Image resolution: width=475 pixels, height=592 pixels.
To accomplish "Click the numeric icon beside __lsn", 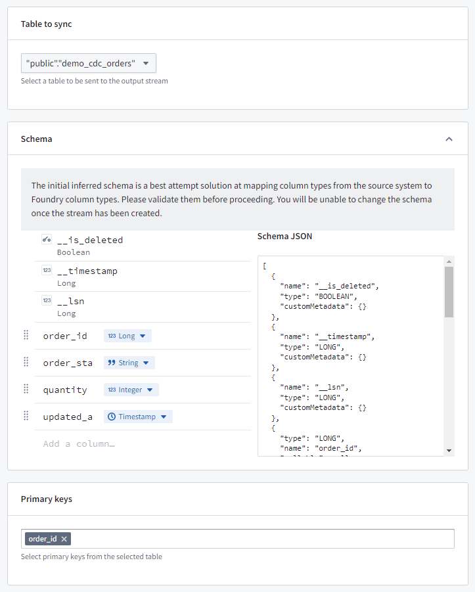I will [47, 300].
